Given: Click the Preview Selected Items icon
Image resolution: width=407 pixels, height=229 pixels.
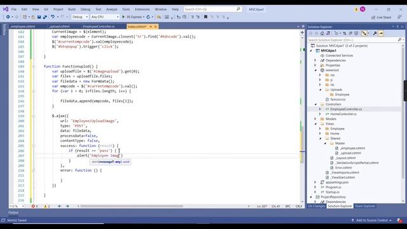Looking at the screenshot, I should 381,33.
